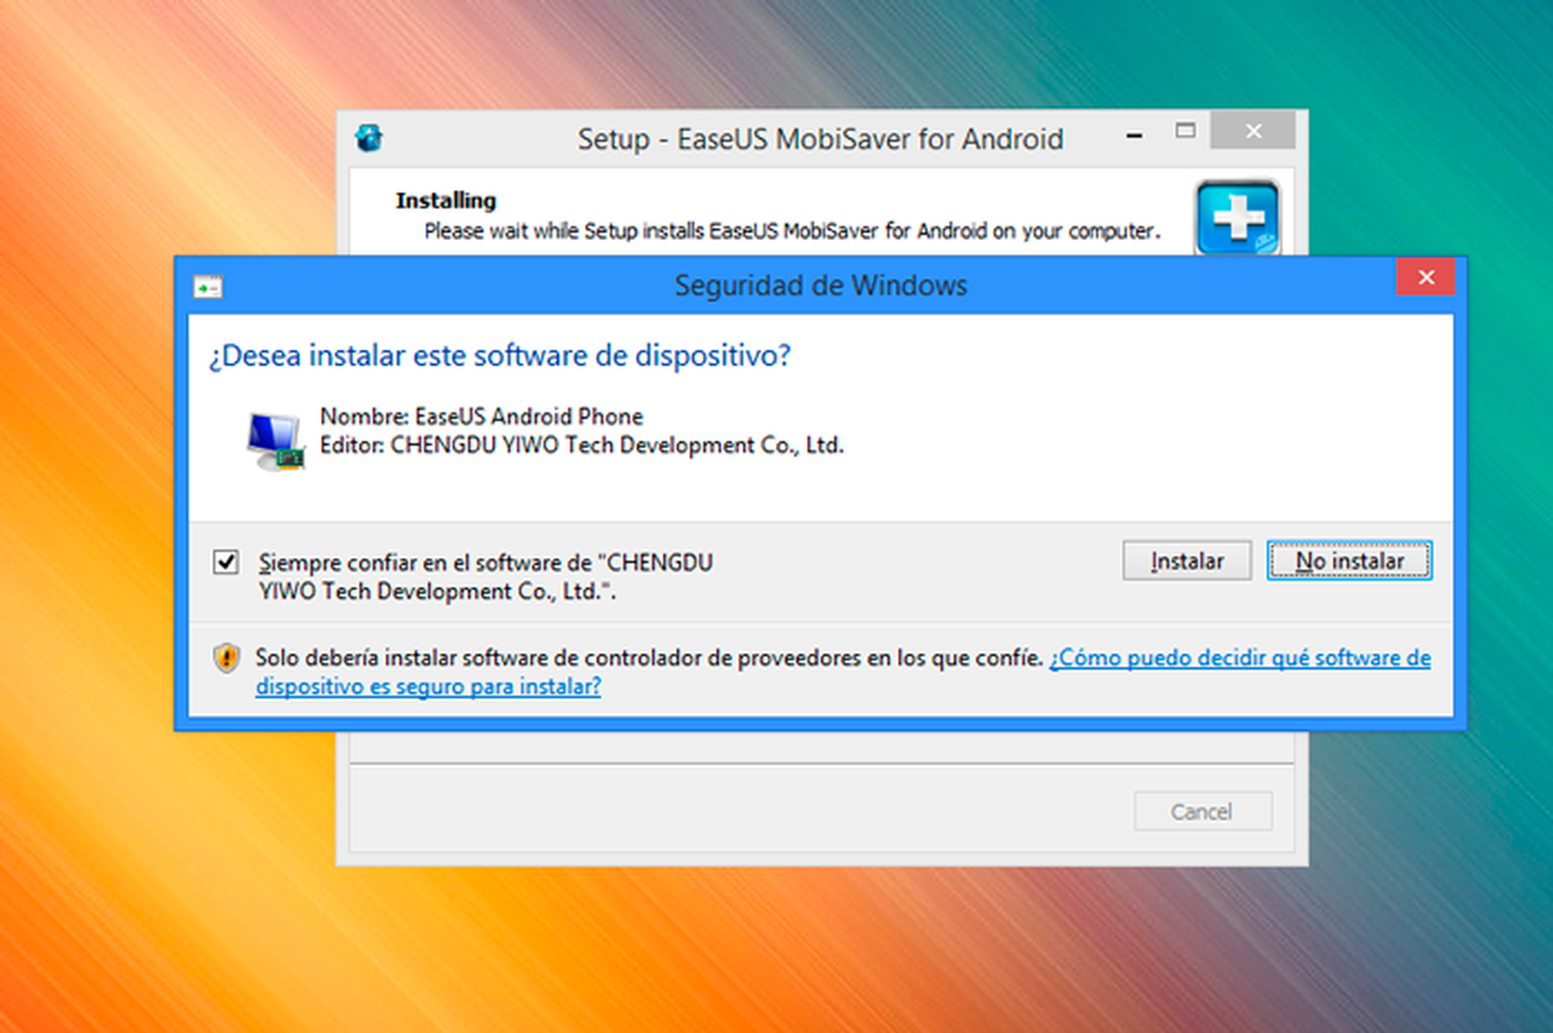The width and height of the screenshot is (1553, 1033).
Task: Click the warning shield icon
Action: 227,658
